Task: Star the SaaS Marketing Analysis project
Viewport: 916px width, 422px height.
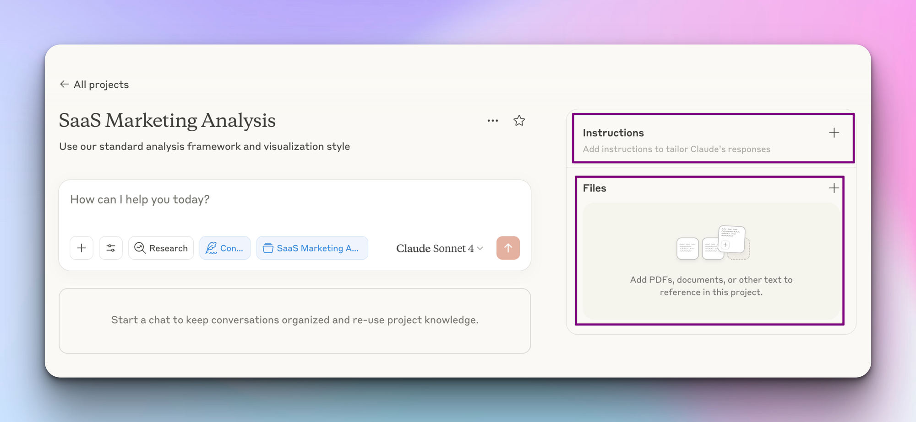Action: pyautogui.click(x=519, y=121)
